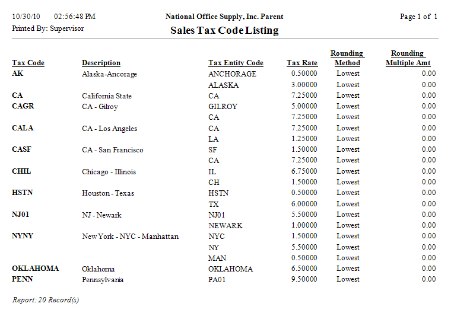This screenshot has width=451, height=313.
Task: Click the Rounding Multiple Amt header
Action: point(408,58)
